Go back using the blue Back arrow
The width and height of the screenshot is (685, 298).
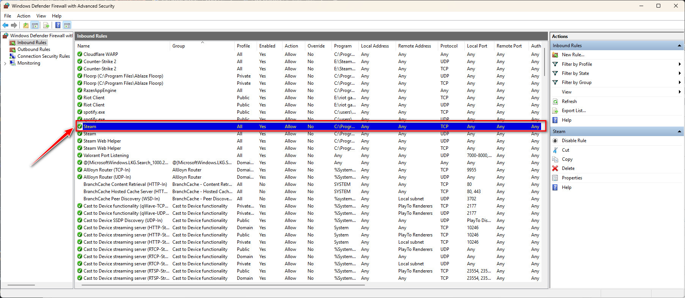click(5, 25)
